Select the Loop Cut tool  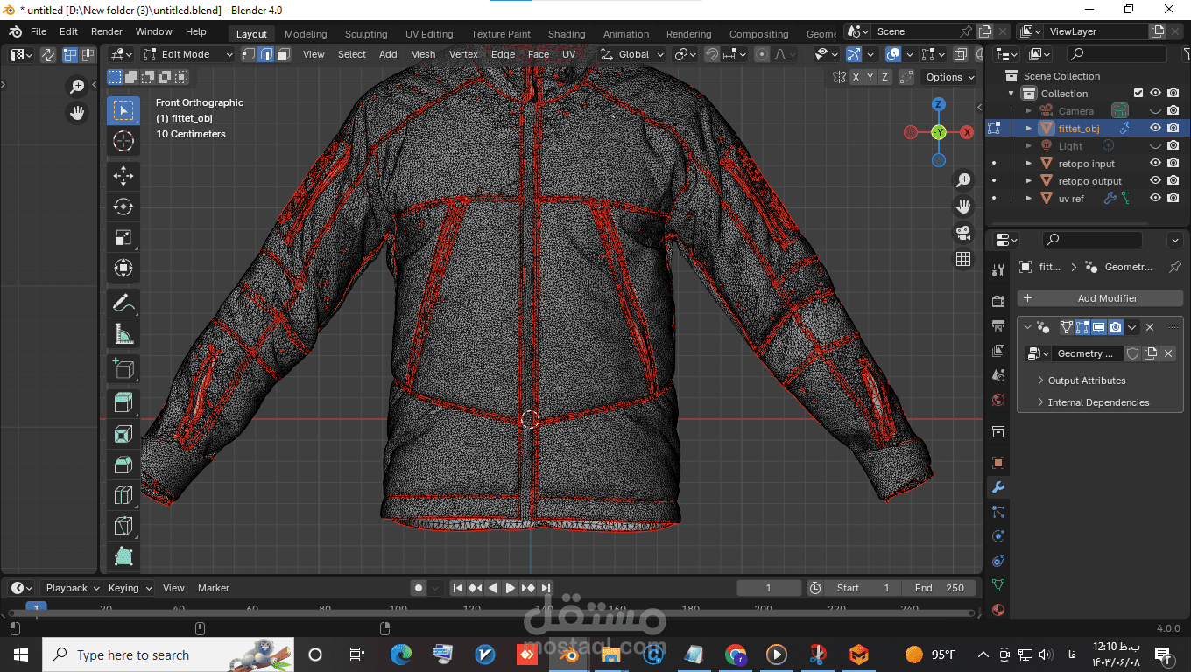(x=123, y=495)
